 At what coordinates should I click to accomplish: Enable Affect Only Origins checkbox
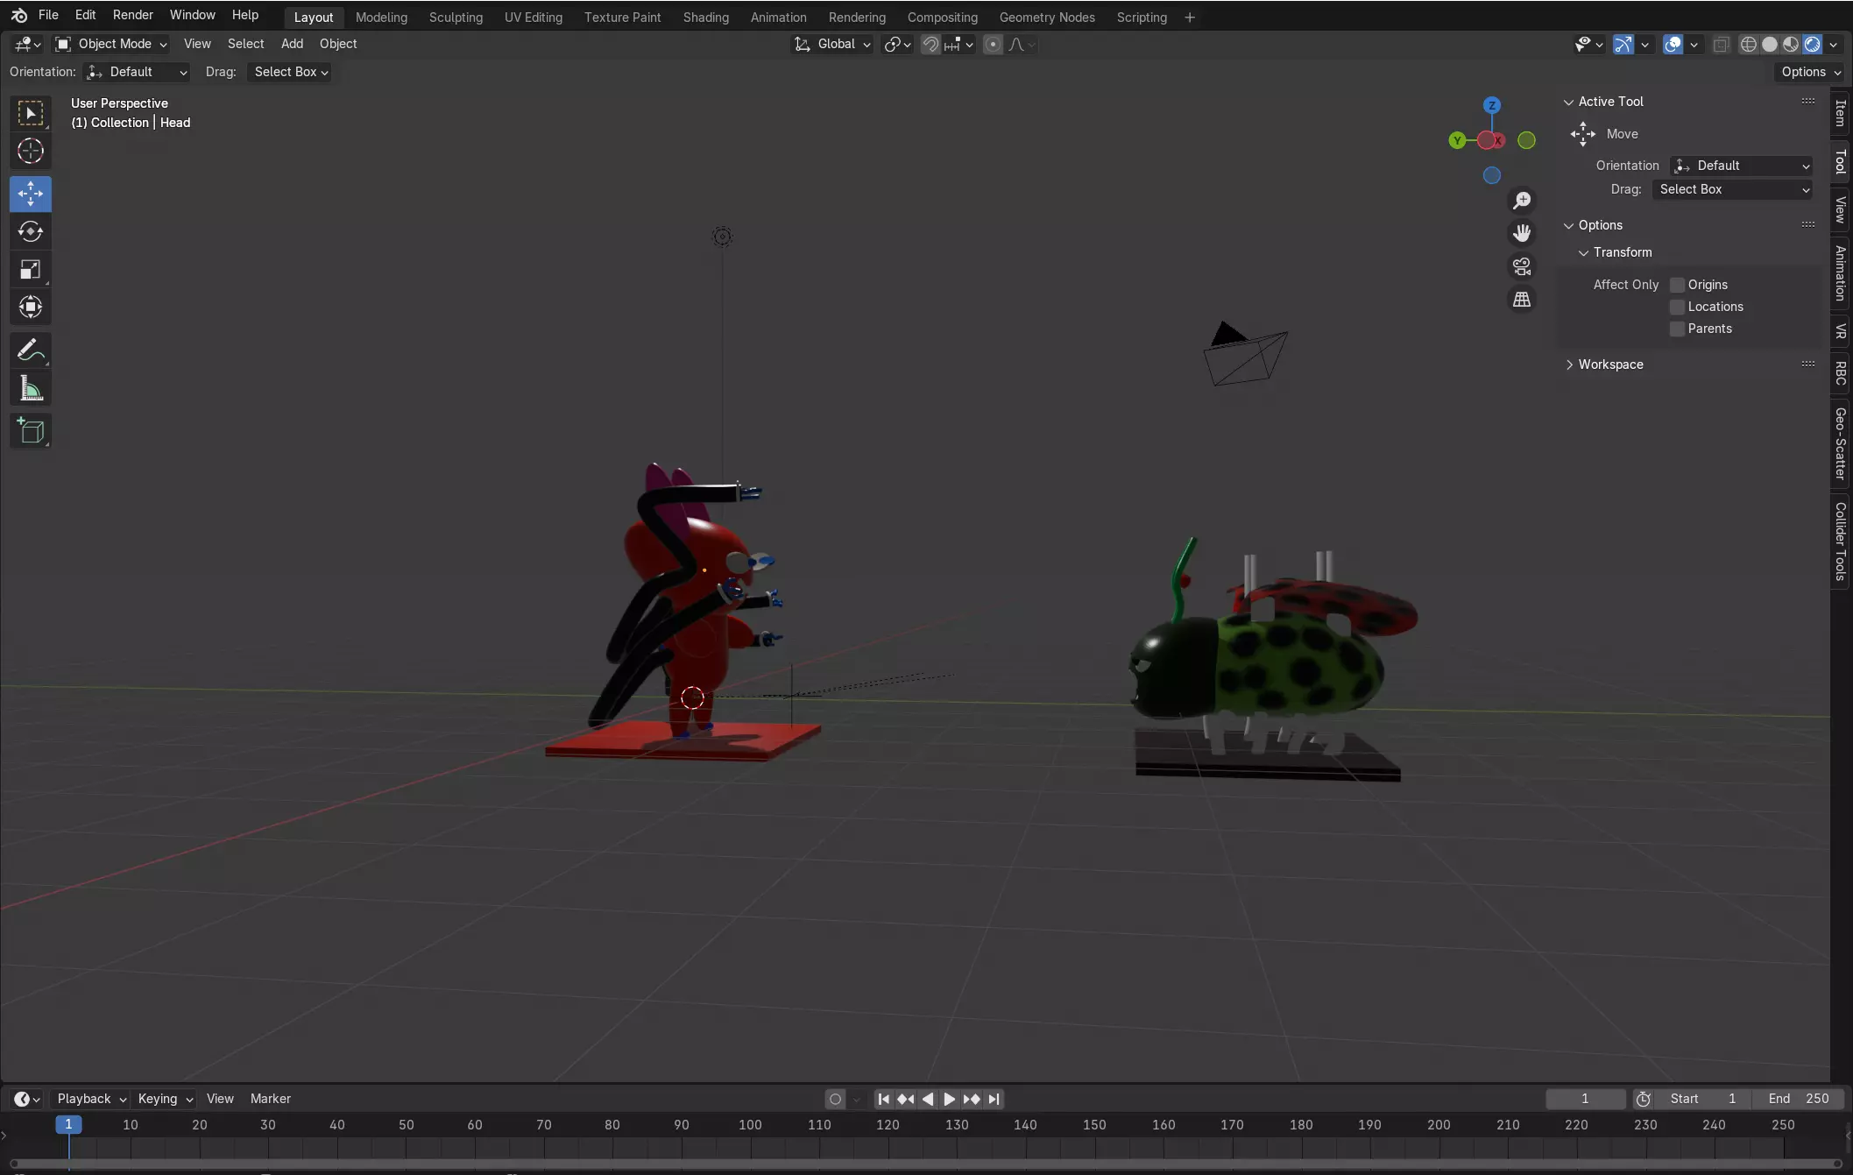(1678, 285)
